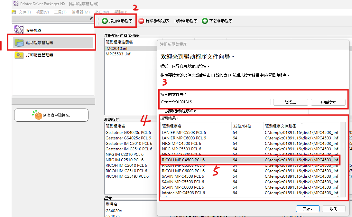The height and width of the screenshot is (217, 352).
Task: Click the search results vertical scrollbar thumb
Action: pos(343,145)
